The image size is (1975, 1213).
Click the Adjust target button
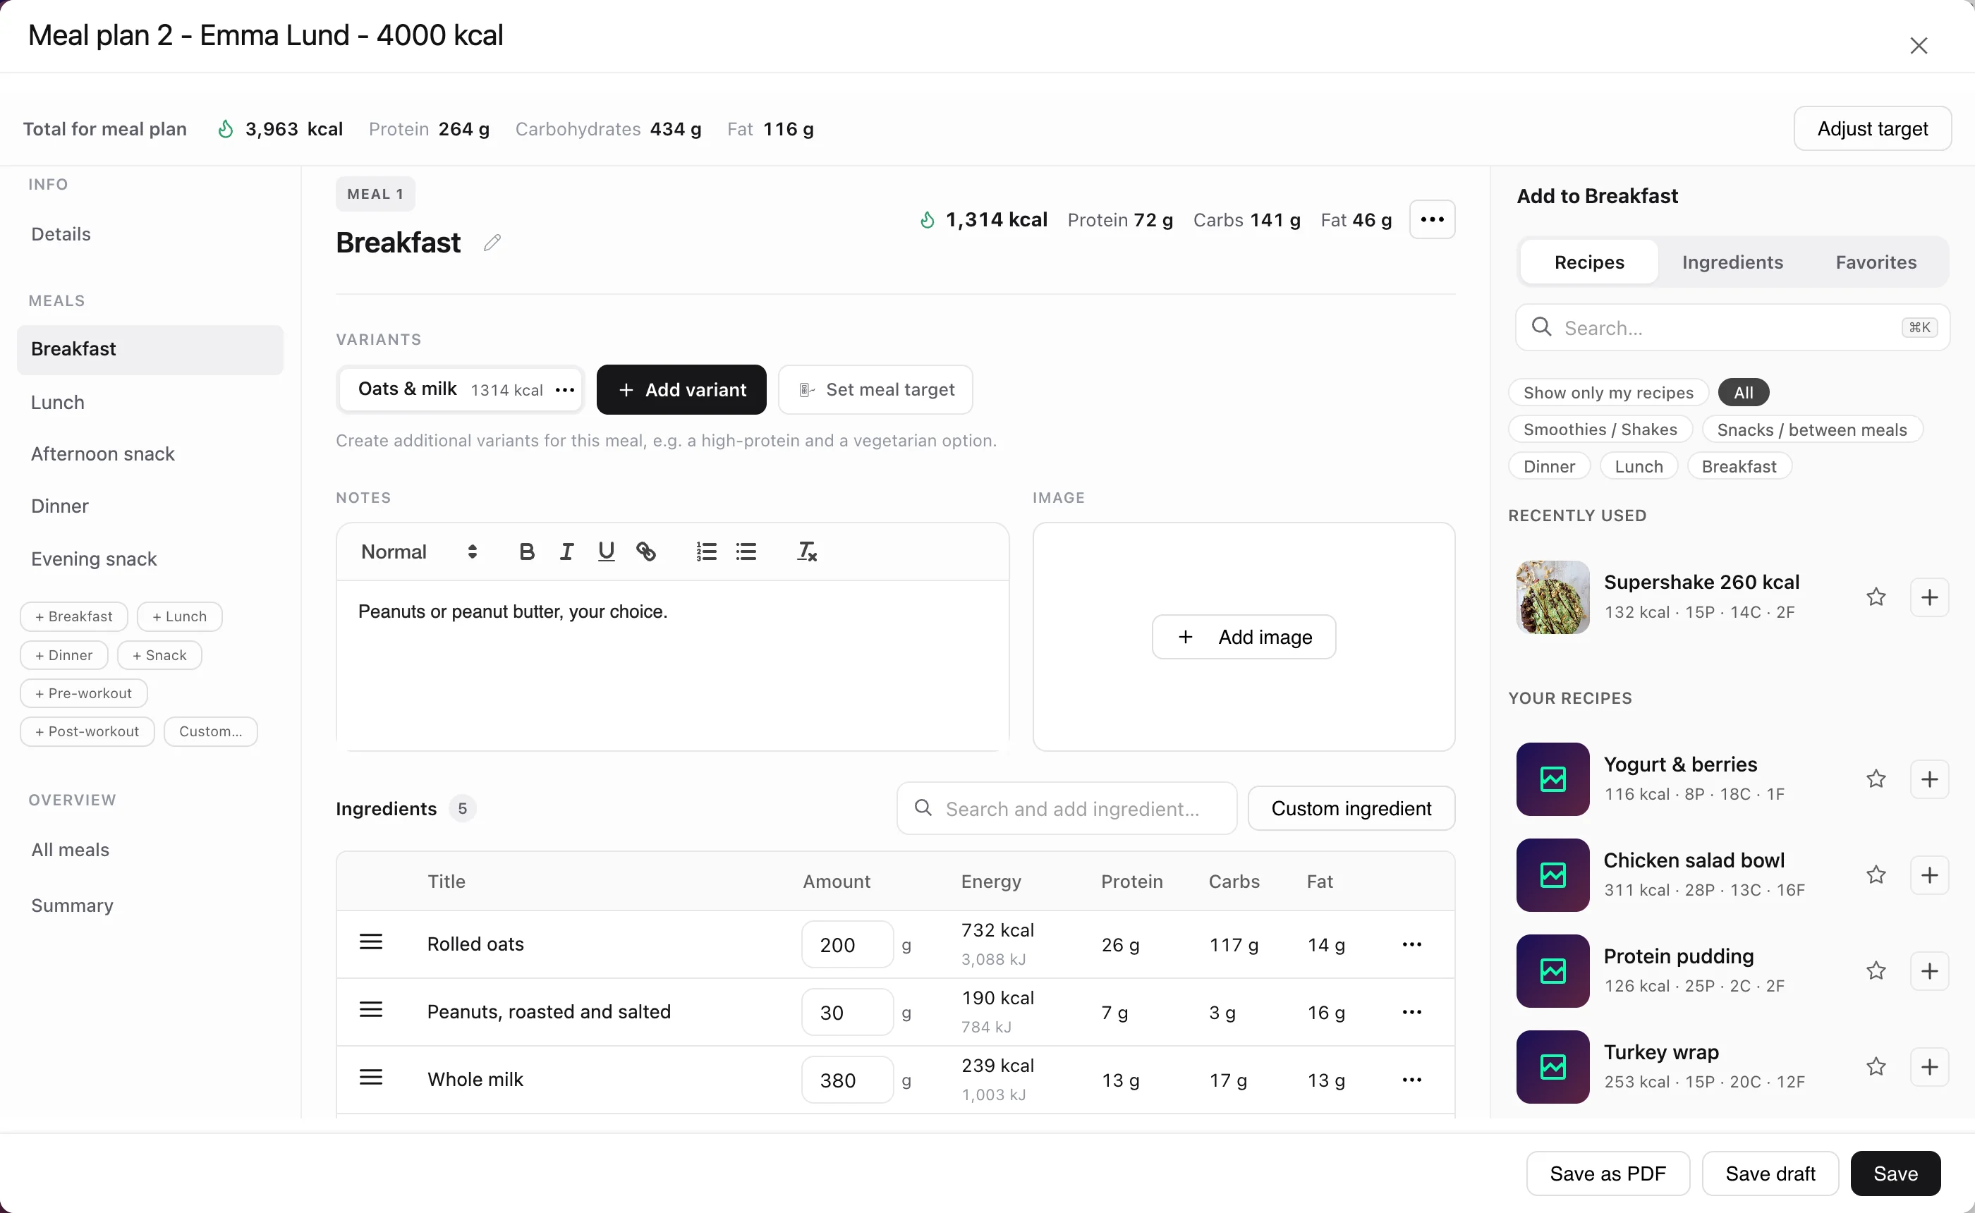pyautogui.click(x=1872, y=128)
